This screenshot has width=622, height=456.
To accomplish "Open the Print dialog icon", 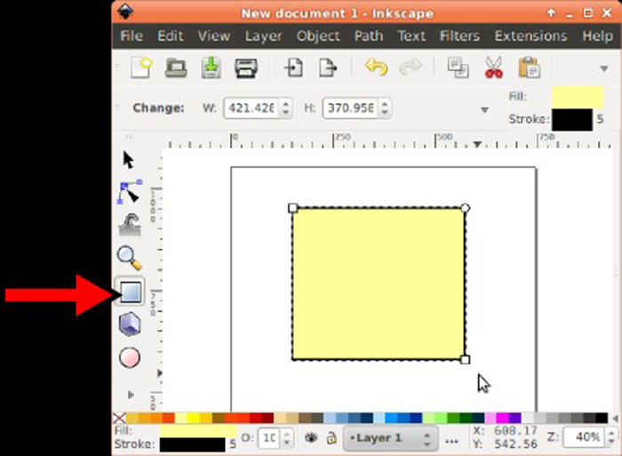I will coord(245,68).
